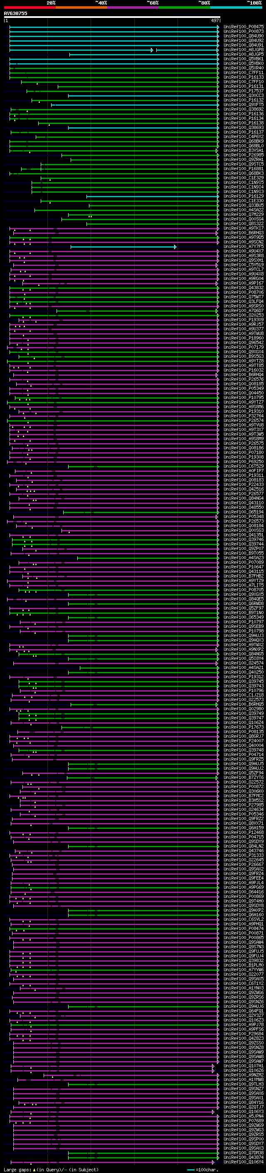The width and height of the screenshot is (266, 1173).
Task: Select hit UniRef100_Q106Y4
Action: [x=244, y=1162]
